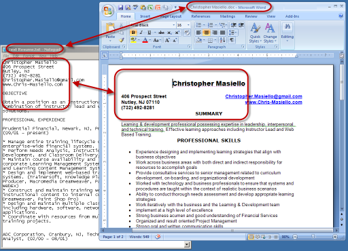The width and height of the screenshot is (348, 251).
Task: Switch to the Insert ribbon tab
Action: (145, 16)
